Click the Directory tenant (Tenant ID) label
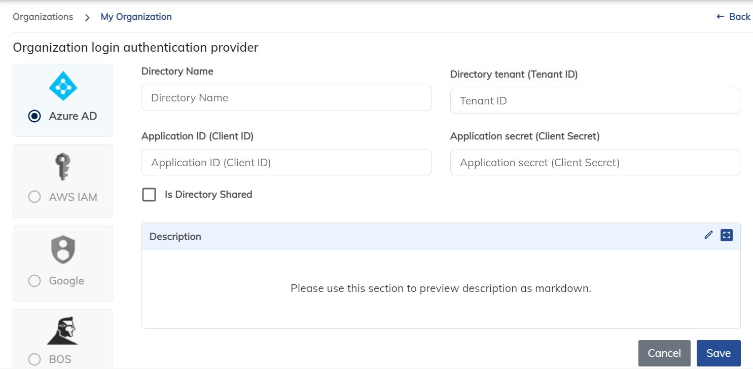753x369 pixels. pos(514,75)
